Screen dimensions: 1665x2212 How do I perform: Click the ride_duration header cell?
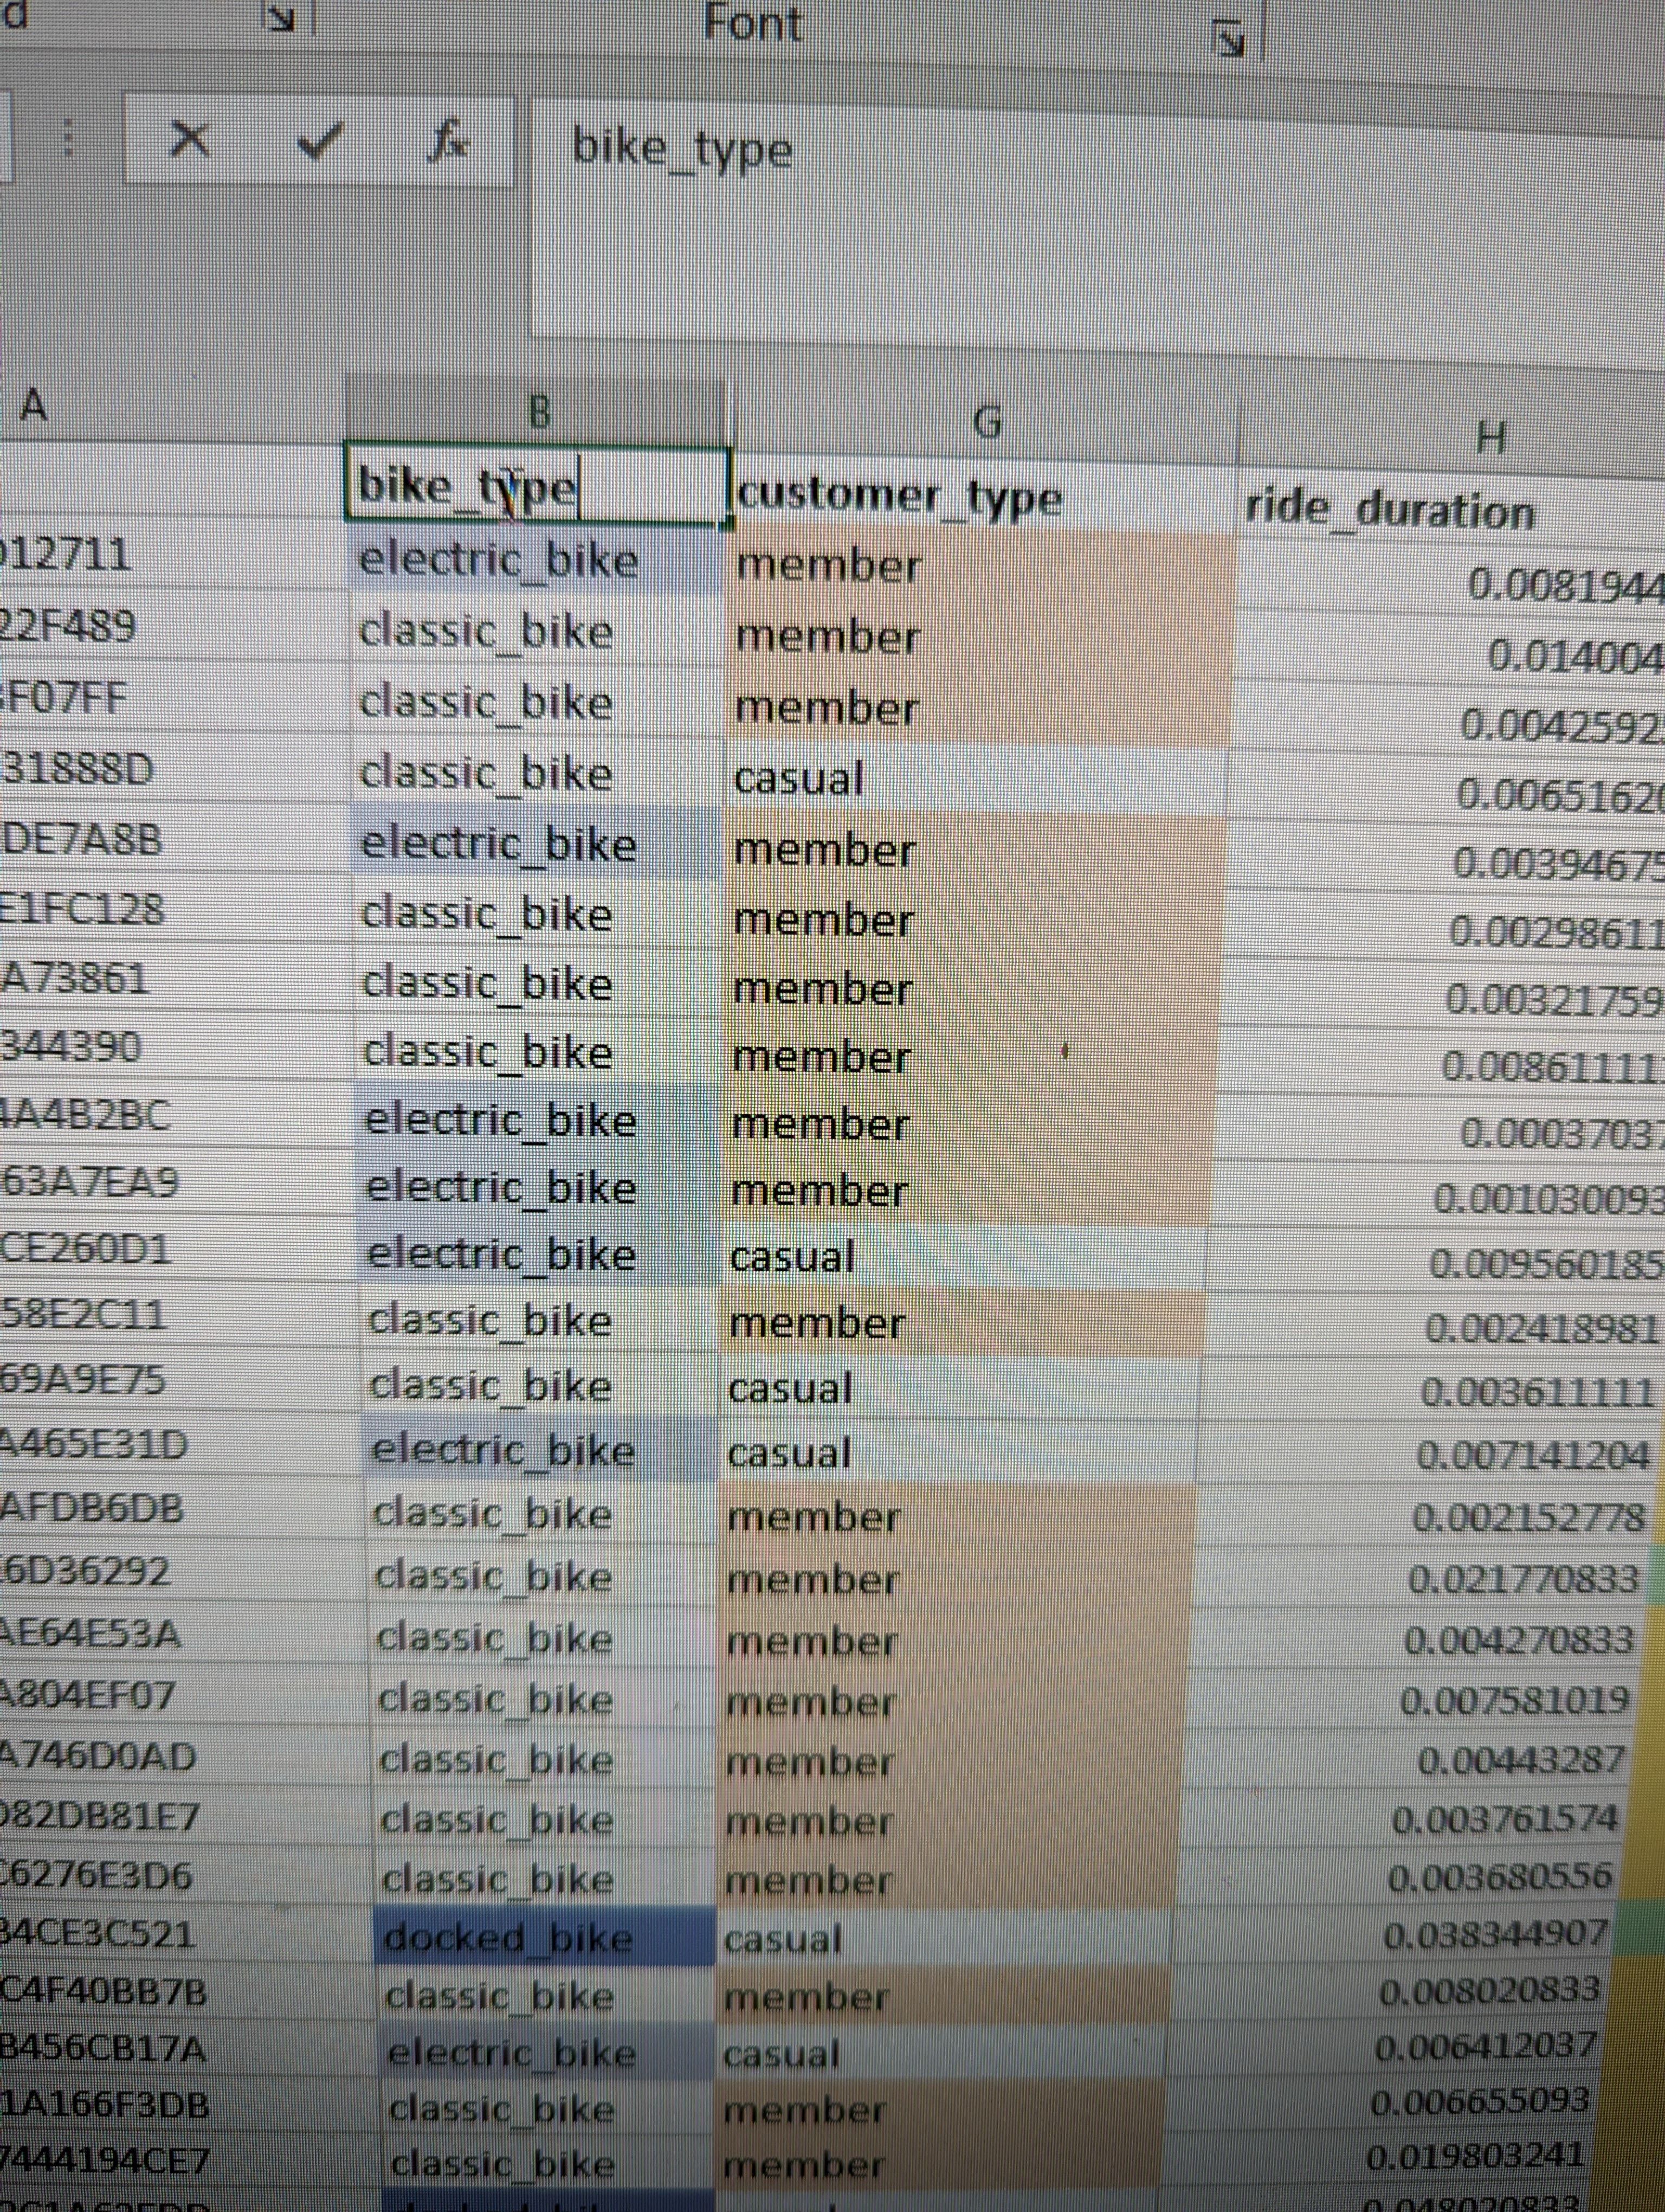pos(1389,510)
